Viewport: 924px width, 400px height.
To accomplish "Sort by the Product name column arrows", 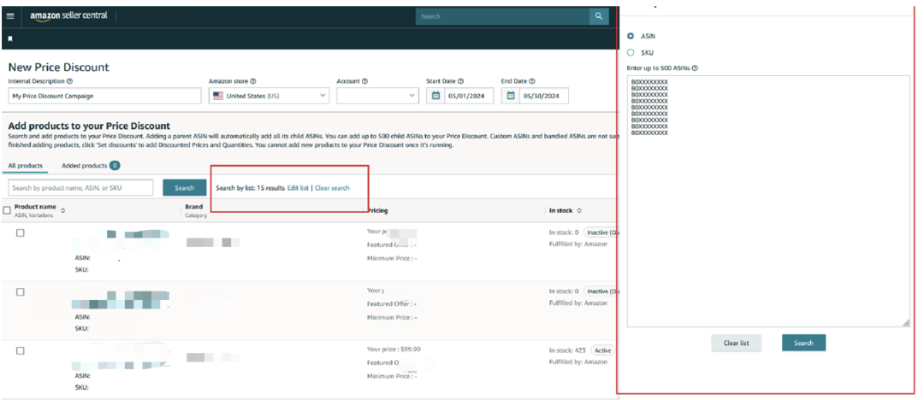I will [x=62, y=210].
